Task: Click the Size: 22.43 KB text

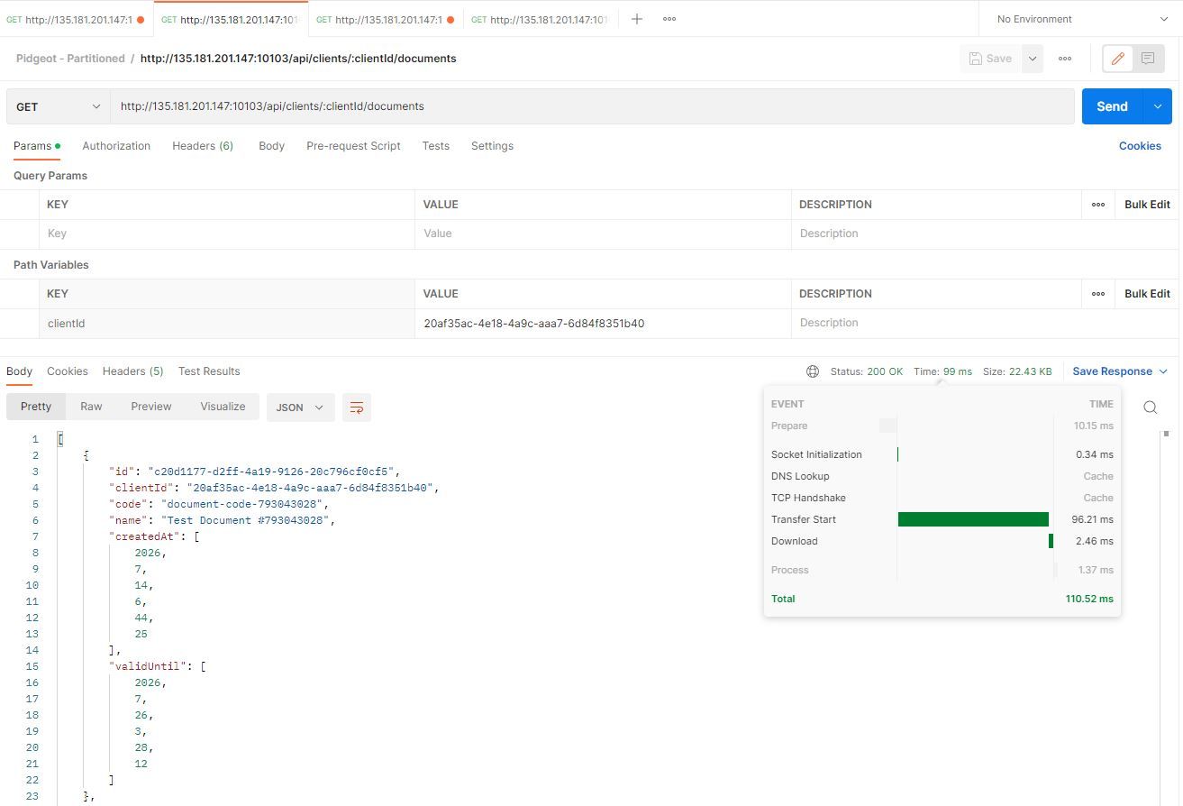Action: tap(1017, 371)
